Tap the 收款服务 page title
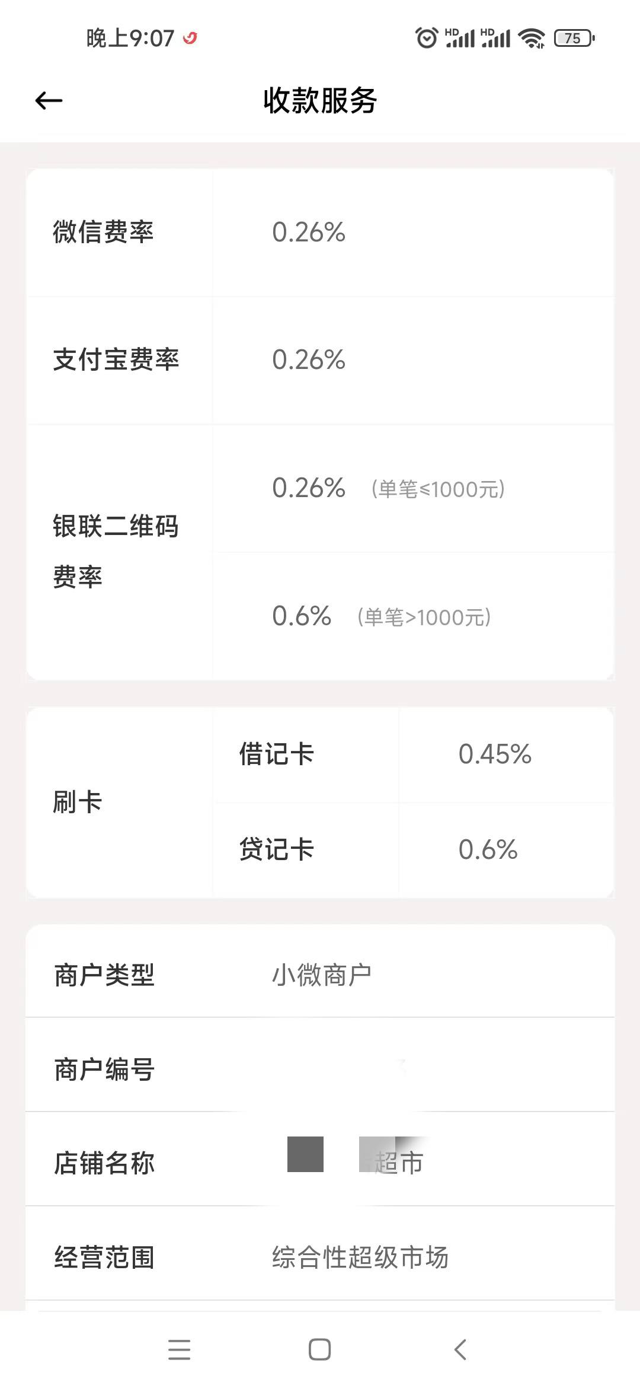640x1388 pixels. click(x=320, y=100)
